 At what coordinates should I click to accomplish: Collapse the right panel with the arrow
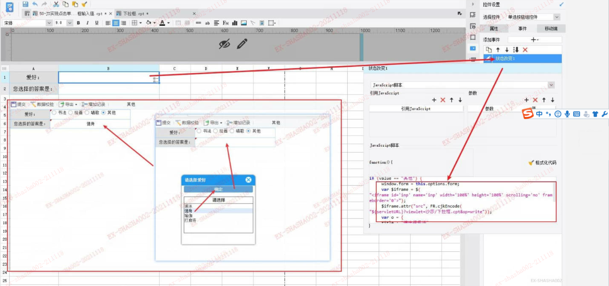point(473,4)
